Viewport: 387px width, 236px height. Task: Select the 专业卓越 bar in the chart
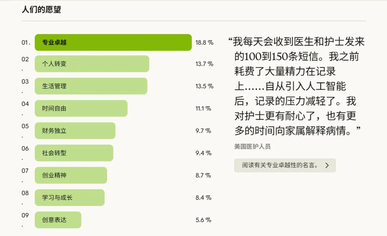tap(113, 42)
